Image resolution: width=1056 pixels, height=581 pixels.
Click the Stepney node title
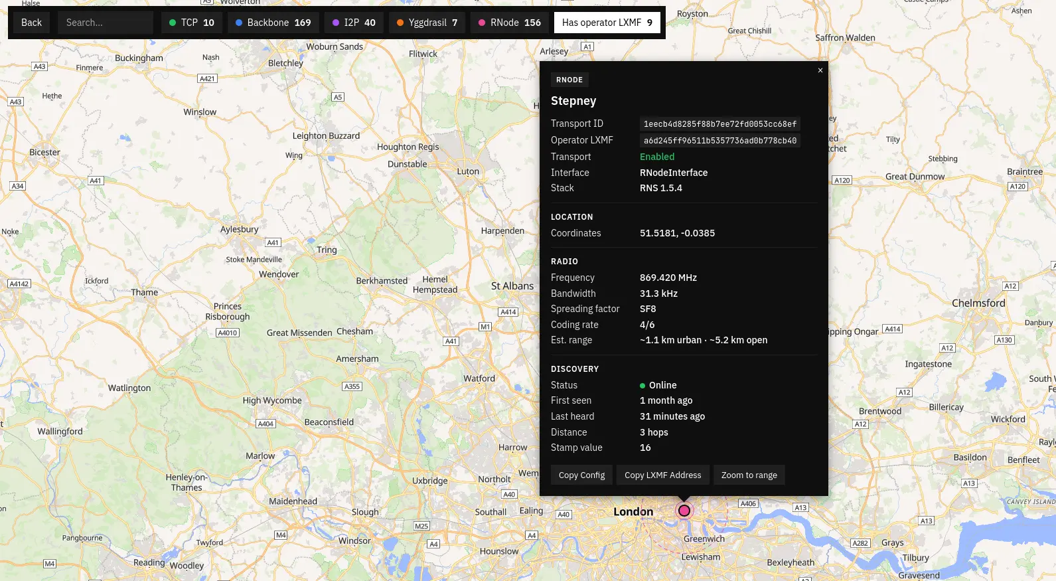573,101
